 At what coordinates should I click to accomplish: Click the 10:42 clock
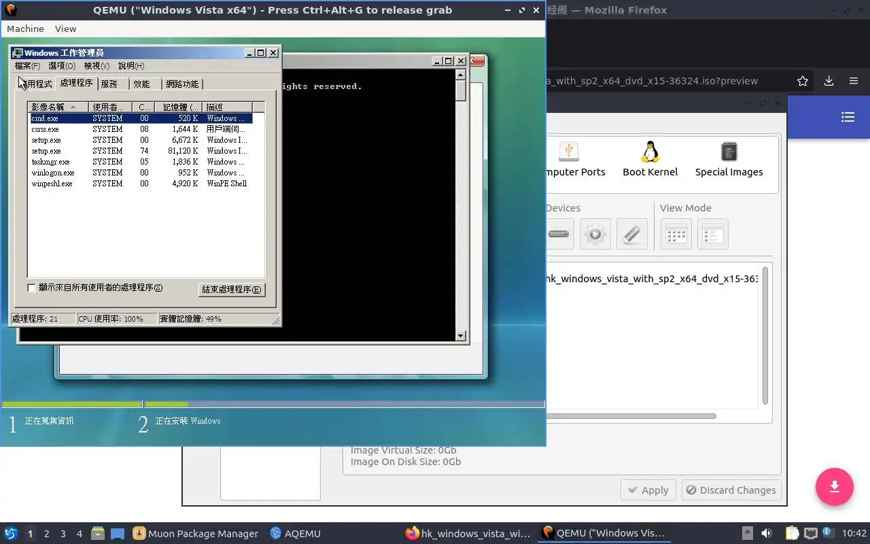pos(854,534)
